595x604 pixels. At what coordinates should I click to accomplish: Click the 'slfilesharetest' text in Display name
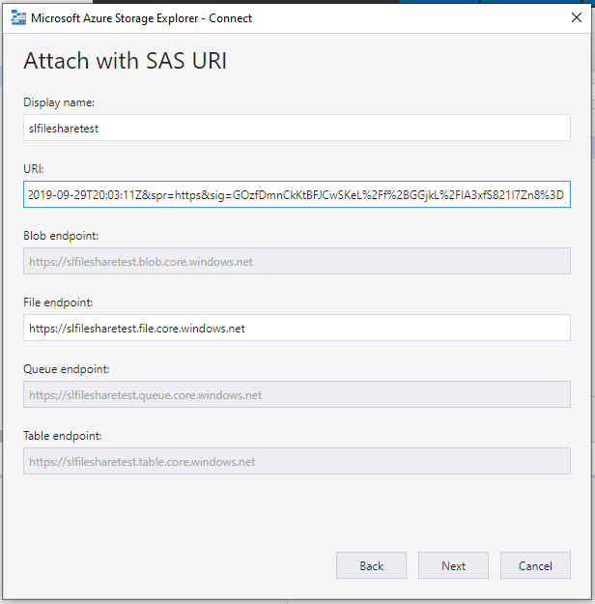[x=64, y=129]
